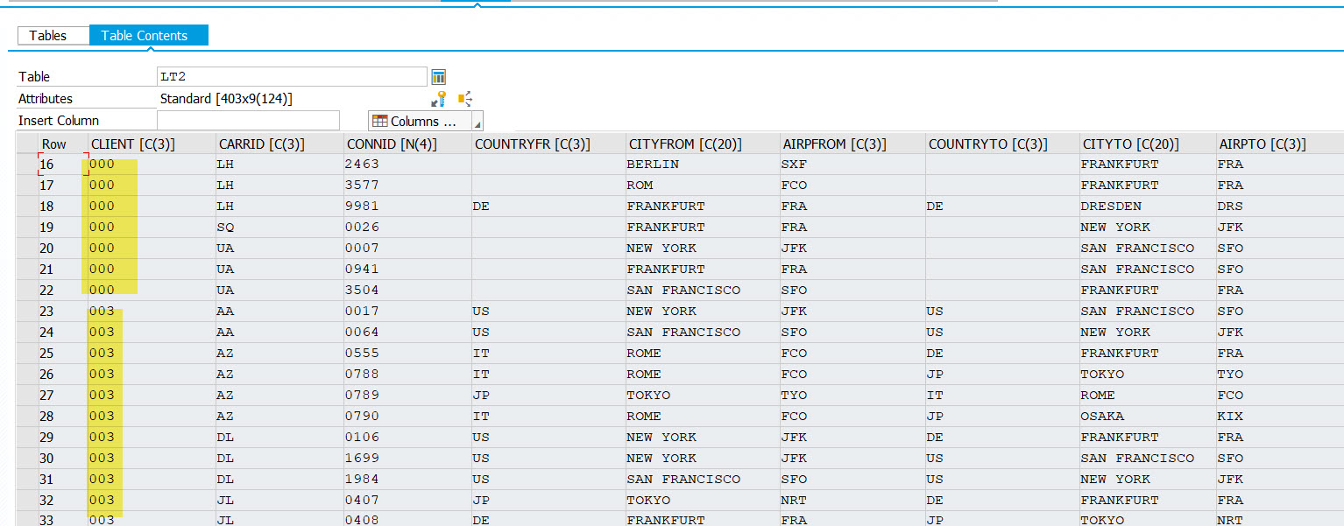This screenshot has width=1344, height=526.
Task: Click CONNID cell 0007
Action: (x=407, y=248)
